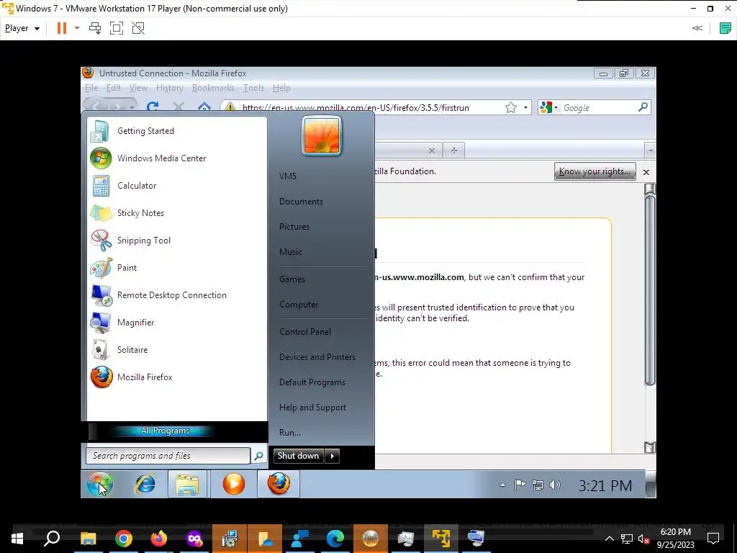The width and height of the screenshot is (737, 553).
Task: Expand the power options arrow beside pause
Action: 77,28
